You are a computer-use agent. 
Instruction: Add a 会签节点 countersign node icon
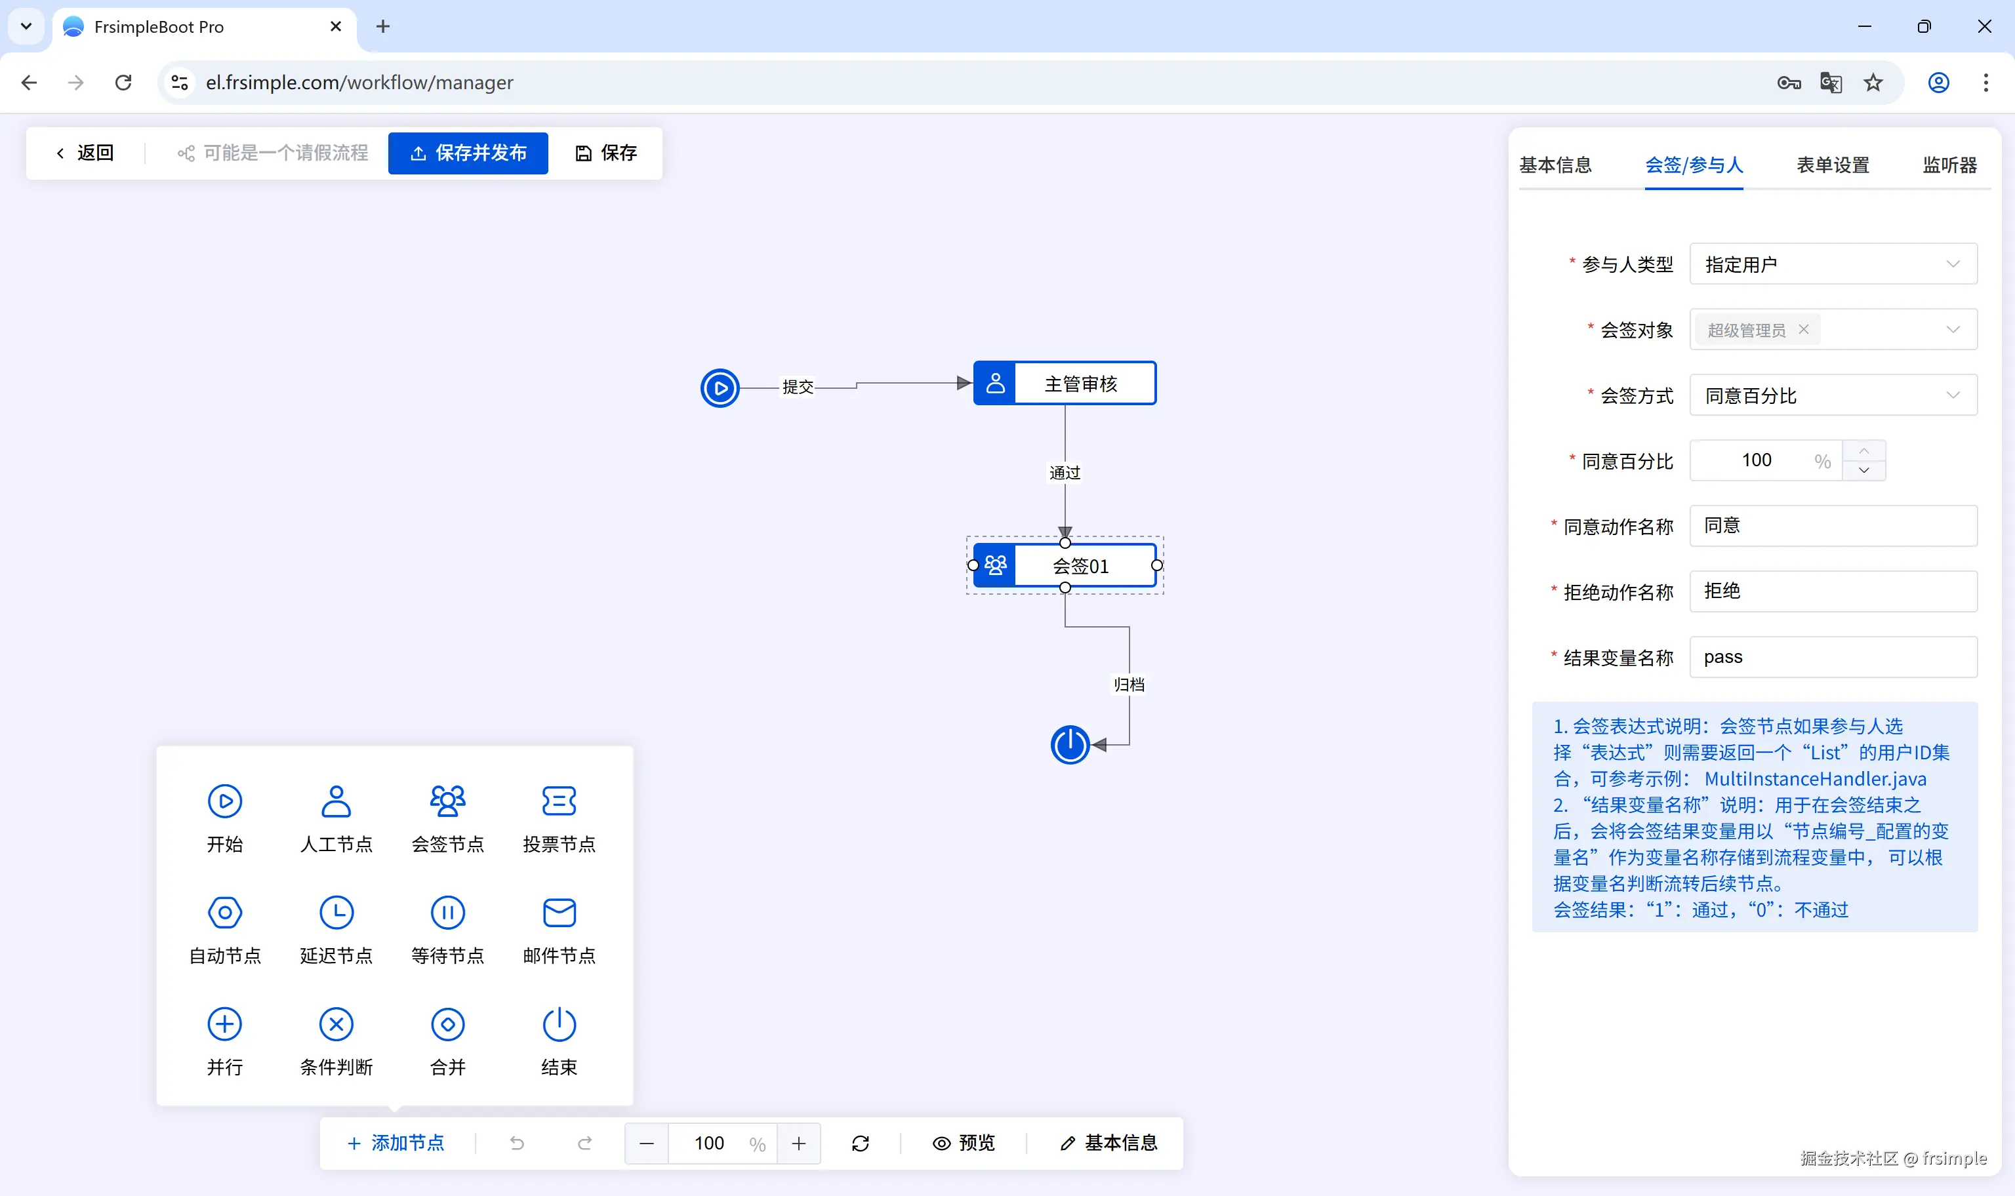(x=447, y=801)
